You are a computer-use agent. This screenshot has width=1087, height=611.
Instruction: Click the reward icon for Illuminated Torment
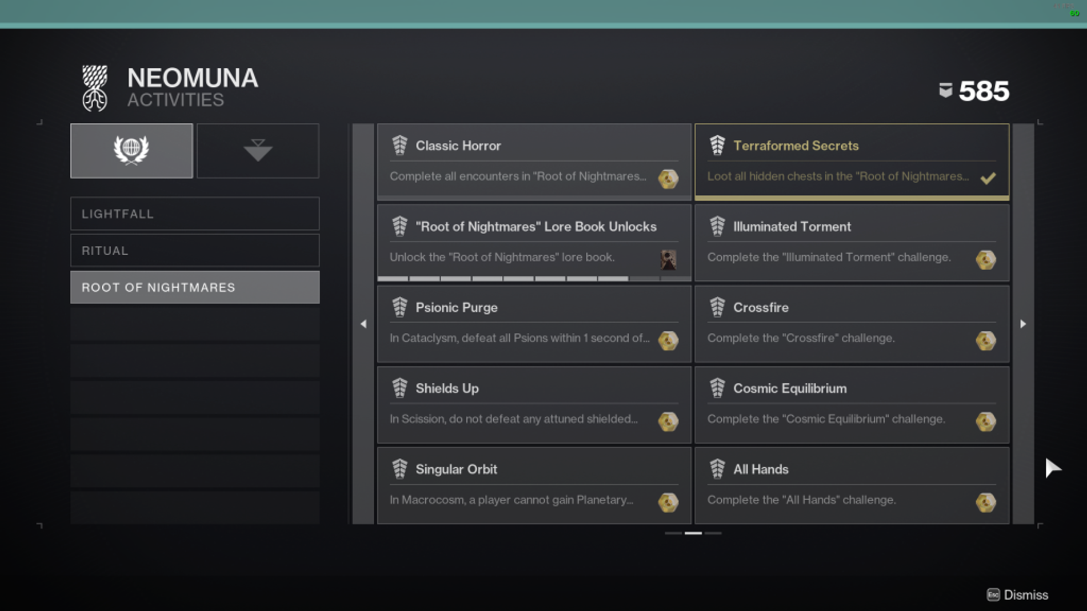tap(985, 260)
